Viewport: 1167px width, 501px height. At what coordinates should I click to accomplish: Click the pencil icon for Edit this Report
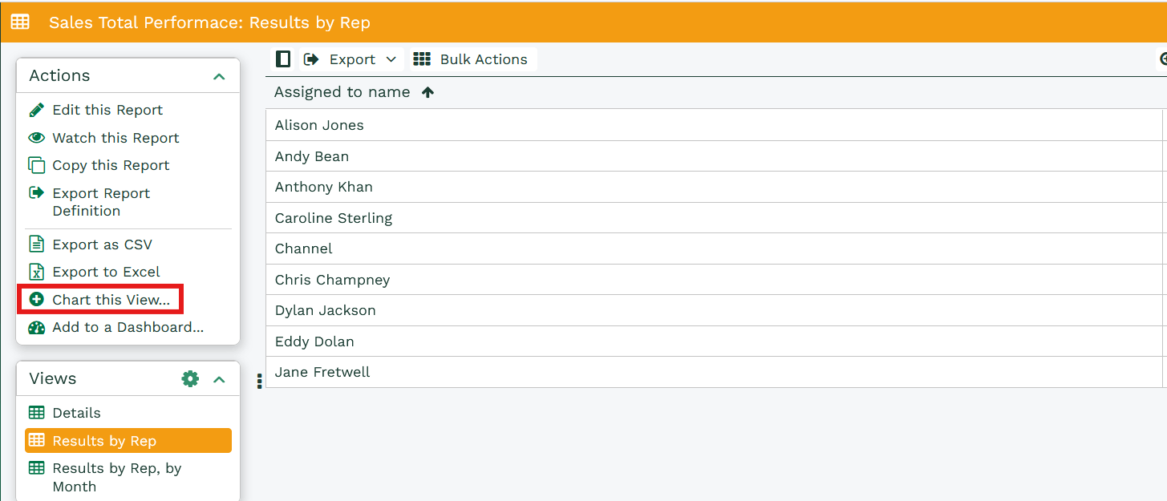click(36, 110)
